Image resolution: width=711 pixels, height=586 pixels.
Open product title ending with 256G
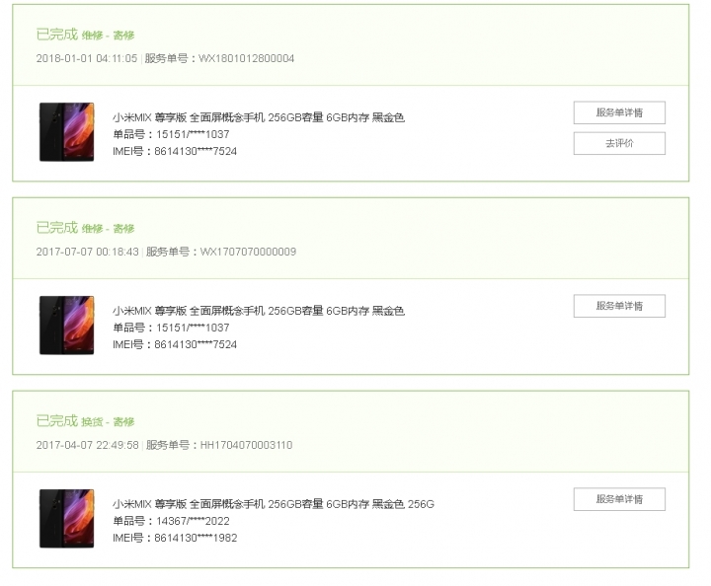pos(274,504)
